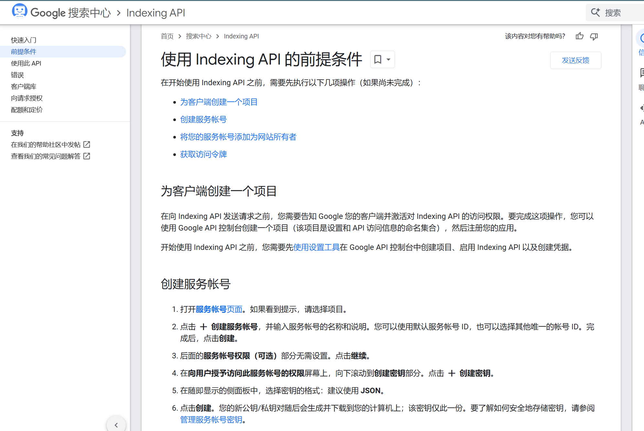Open 在我们的帮助社区中发帖 link
Viewport: 644px width, 431px height.
[x=46, y=145]
